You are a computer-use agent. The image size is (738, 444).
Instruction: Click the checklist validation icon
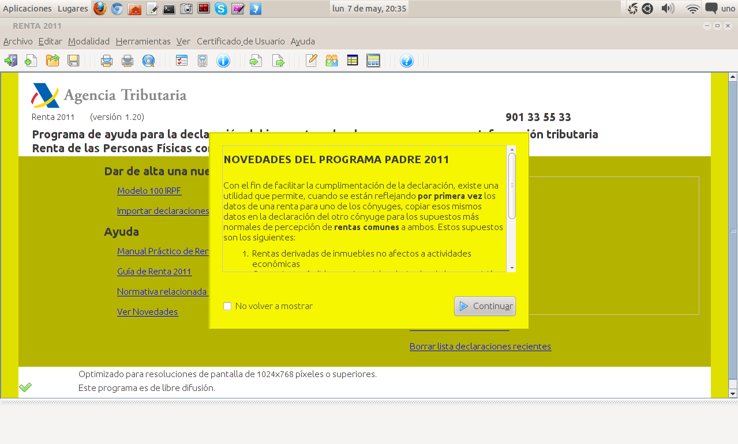(182, 61)
